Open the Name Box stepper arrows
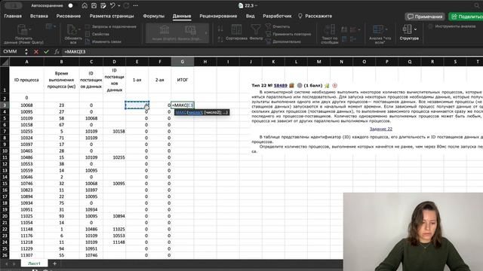The image size is (483, 271). click(x=26, y=52)
